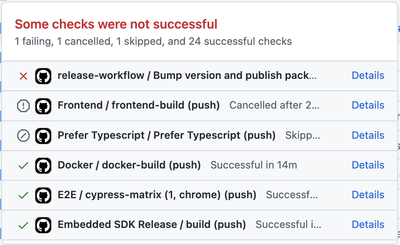Image resolution: width=400 pixels, height=245 pixels.
Task: Click the E2E cypress-matrix check name
Action: point(157,195)
